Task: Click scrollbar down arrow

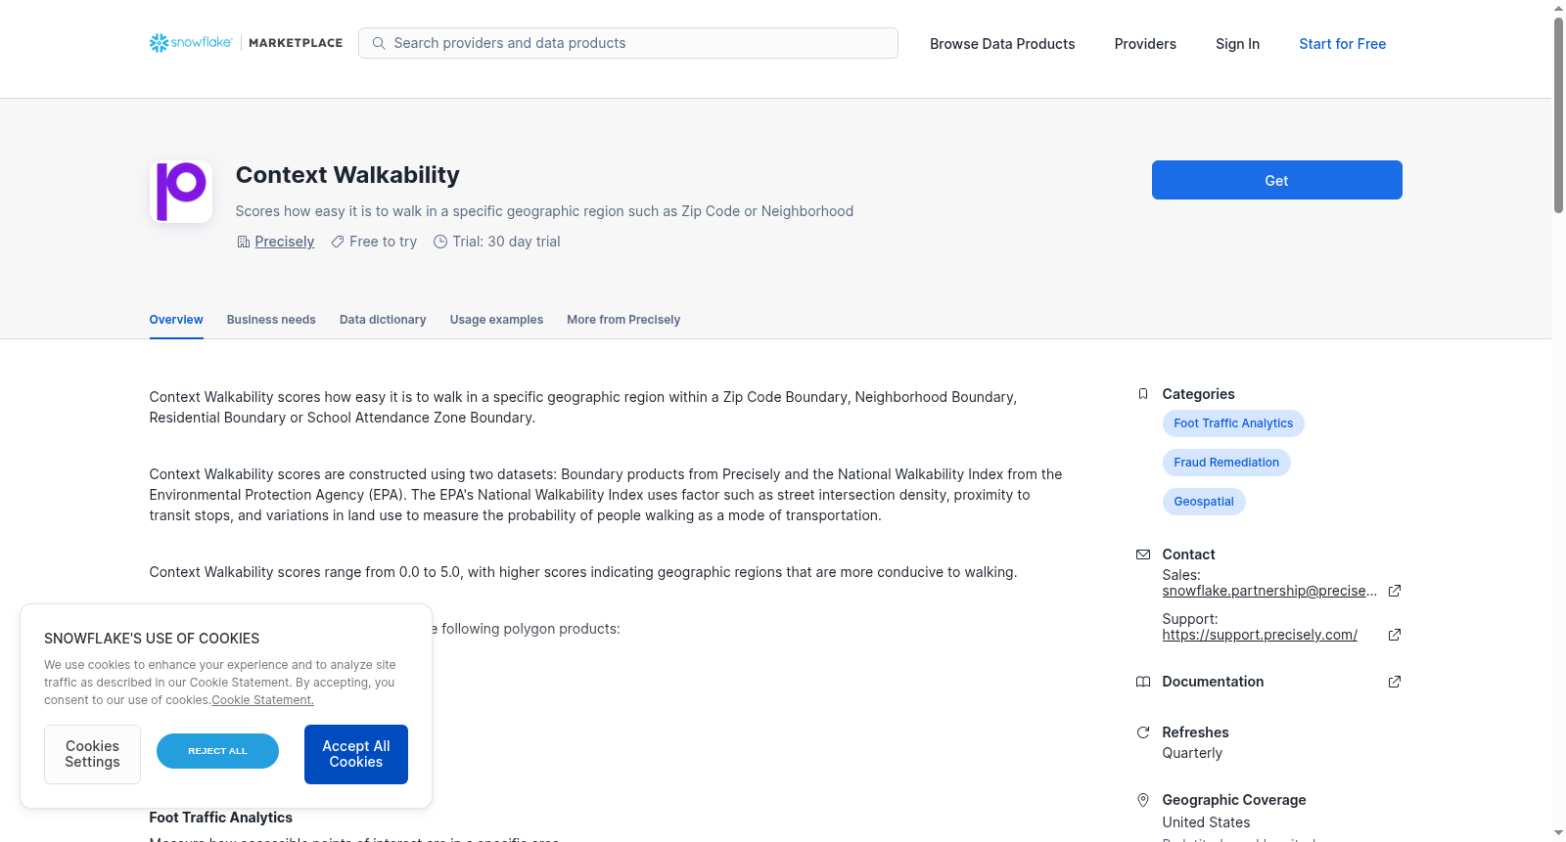Action: [x=1558, y=833]
